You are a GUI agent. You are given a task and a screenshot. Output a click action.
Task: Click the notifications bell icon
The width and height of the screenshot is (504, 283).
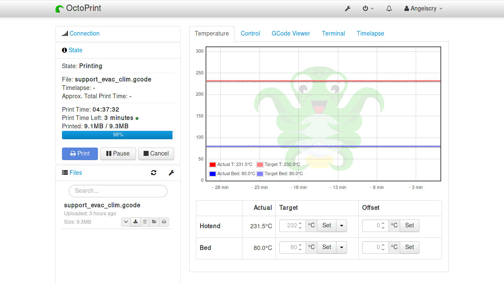coord(389,8)
